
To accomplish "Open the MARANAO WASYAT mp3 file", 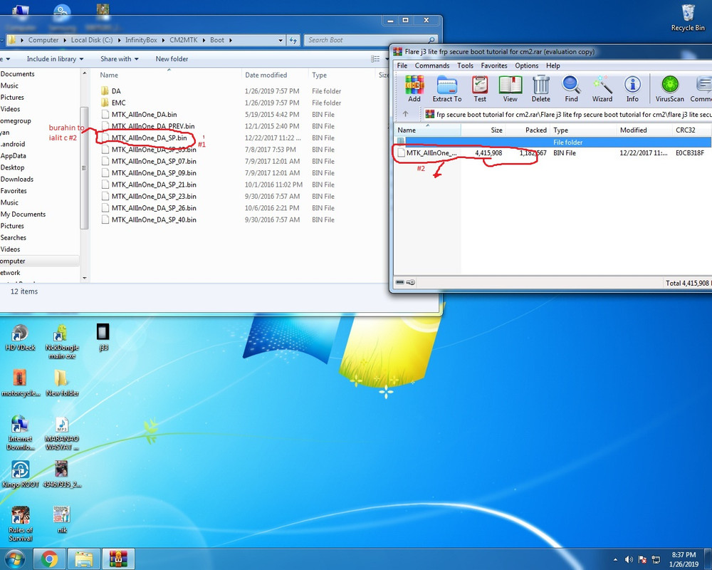I will point(62,432).
